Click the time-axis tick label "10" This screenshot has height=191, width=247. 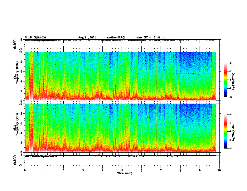[219, 170]
